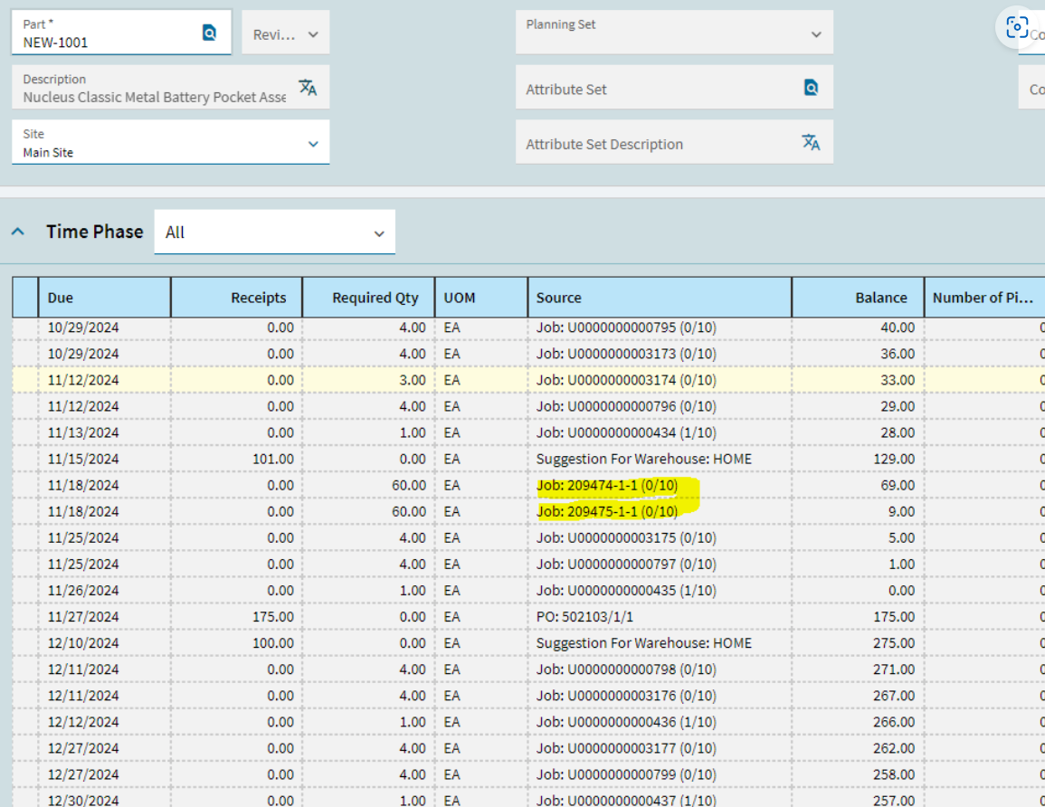Image resolution: width=1045 pixels, height=807 pixels.
Task: Click receipts value 101.00
Action: click(272, 459)
